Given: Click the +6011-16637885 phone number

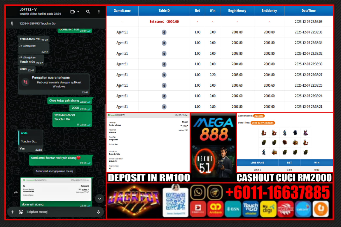Looking at the screenshot, I should coord(277,192).
